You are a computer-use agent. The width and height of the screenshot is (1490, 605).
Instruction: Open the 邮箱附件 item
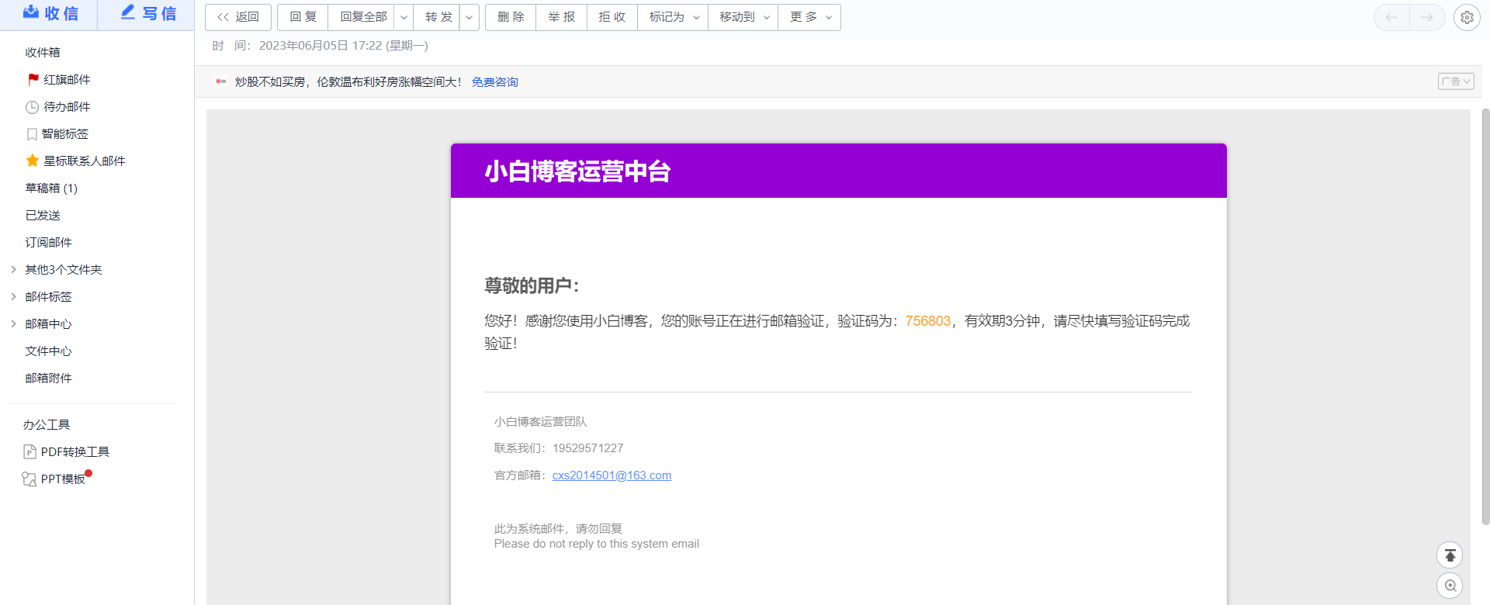point(48,379)
